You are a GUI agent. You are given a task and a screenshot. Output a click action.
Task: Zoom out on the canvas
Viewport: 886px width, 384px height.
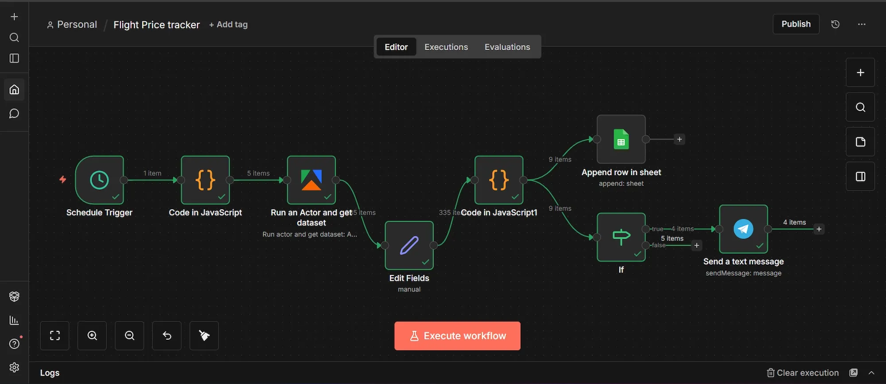[129, 336]
